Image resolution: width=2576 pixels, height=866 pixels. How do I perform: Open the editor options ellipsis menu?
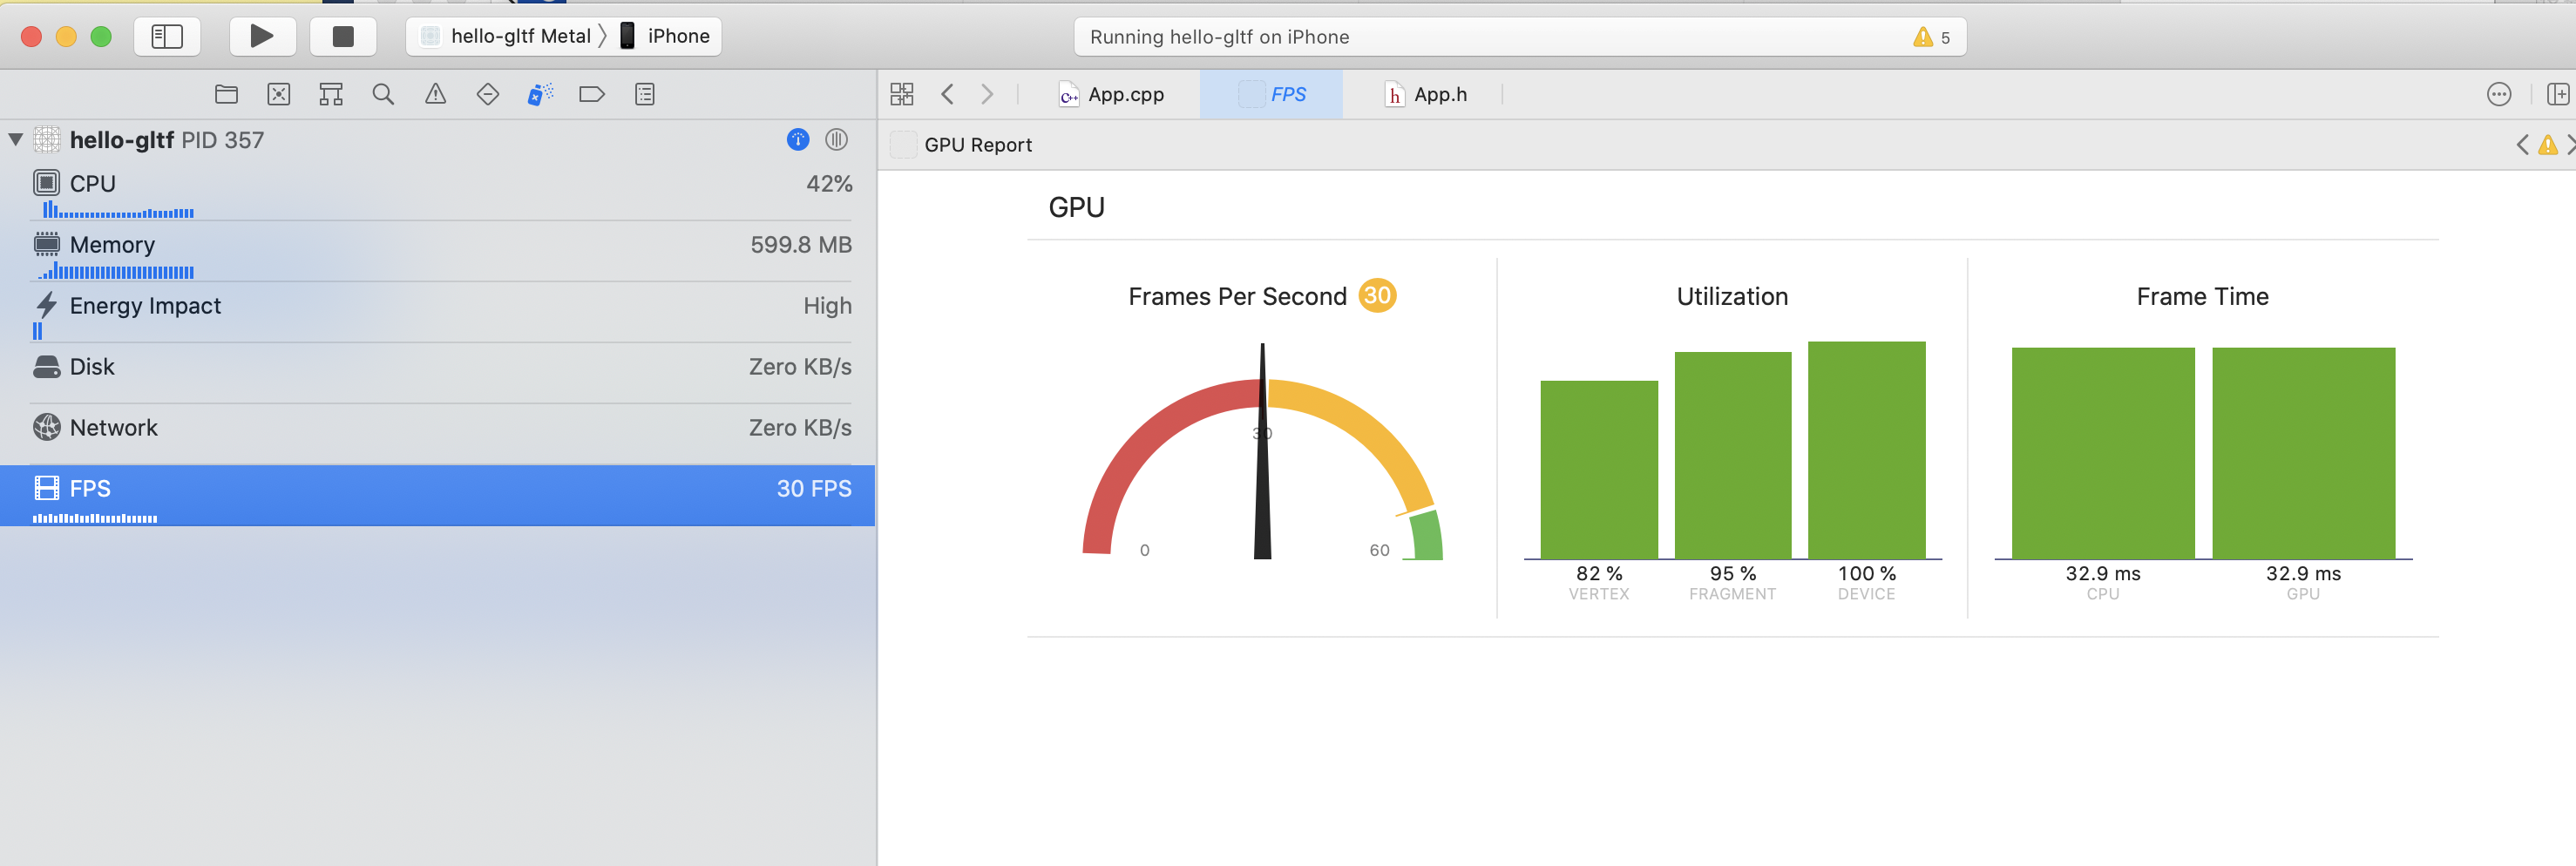[x=2499, y=94]
